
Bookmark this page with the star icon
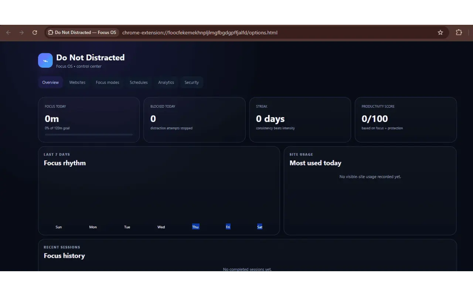pos(440,33)
